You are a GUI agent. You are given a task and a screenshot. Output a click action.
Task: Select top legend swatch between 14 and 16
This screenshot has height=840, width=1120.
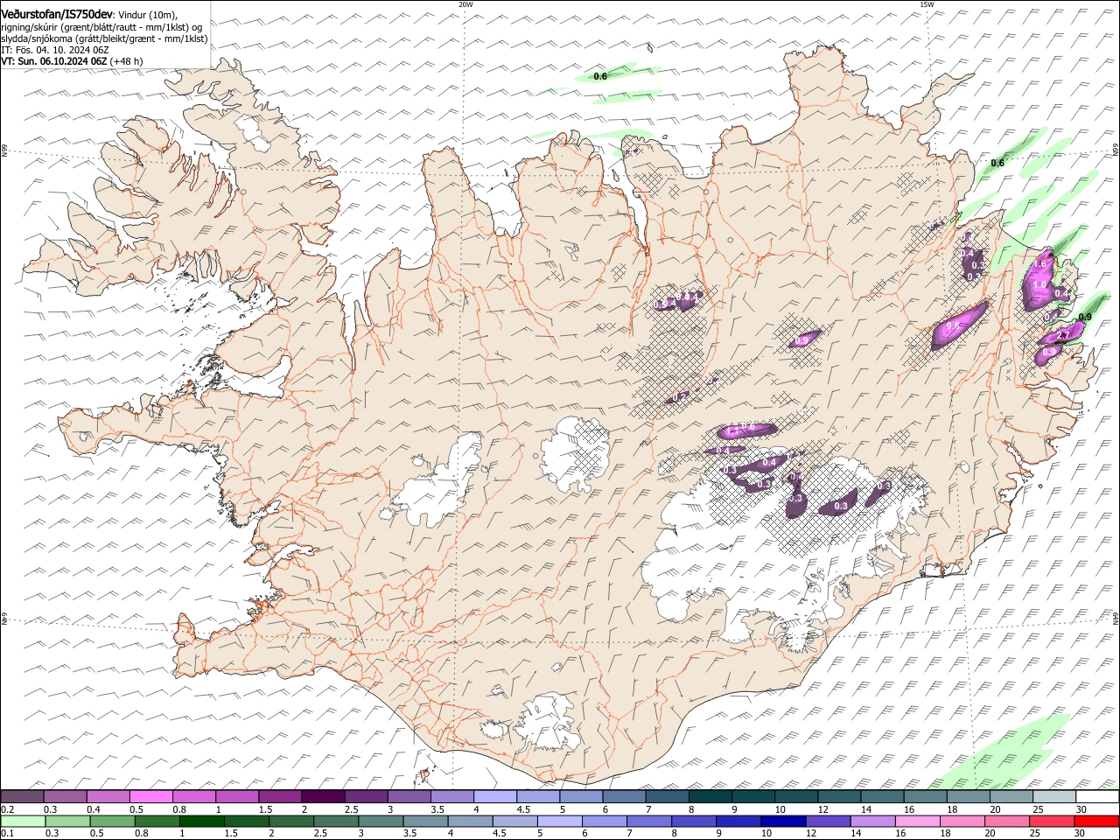coord(882,797)
